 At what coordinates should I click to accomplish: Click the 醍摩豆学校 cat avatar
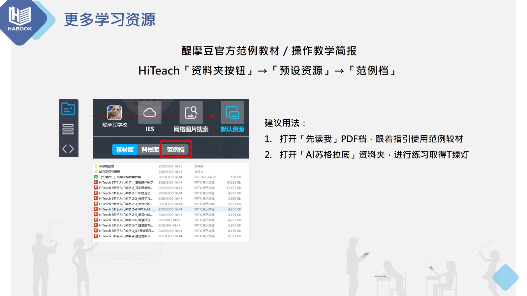(114, 113)
